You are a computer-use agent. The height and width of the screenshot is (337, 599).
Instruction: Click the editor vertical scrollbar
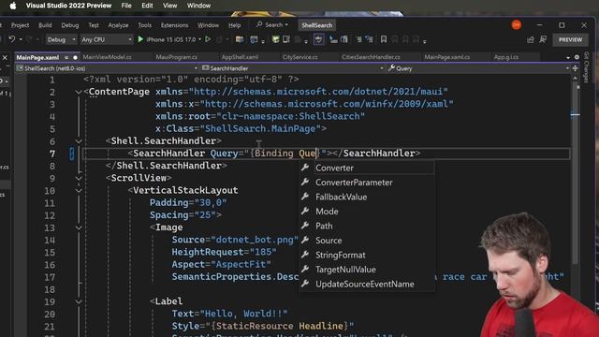(575, 172)
